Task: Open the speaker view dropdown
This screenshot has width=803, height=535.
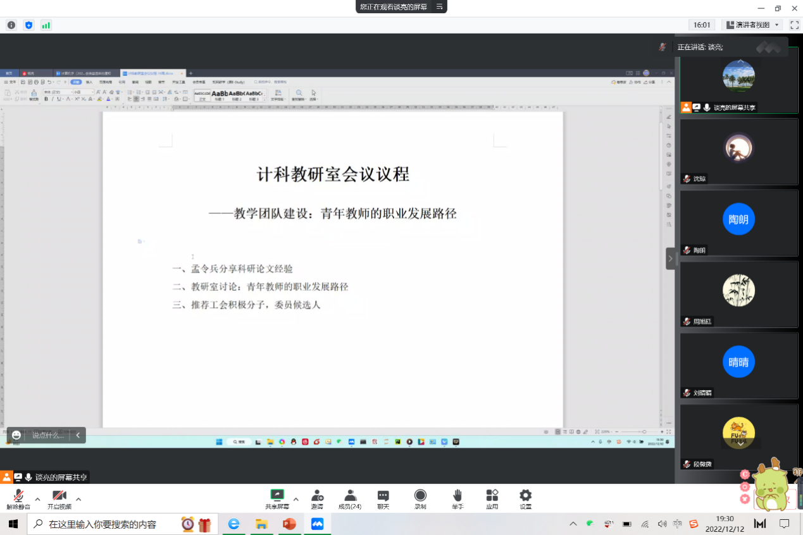Action: 776,25
